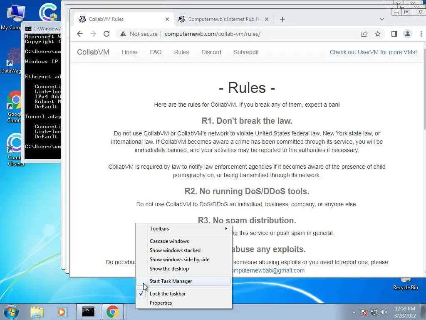Open the Rules nav link
The image size is (426, 320).
click(x=181, y=52)
